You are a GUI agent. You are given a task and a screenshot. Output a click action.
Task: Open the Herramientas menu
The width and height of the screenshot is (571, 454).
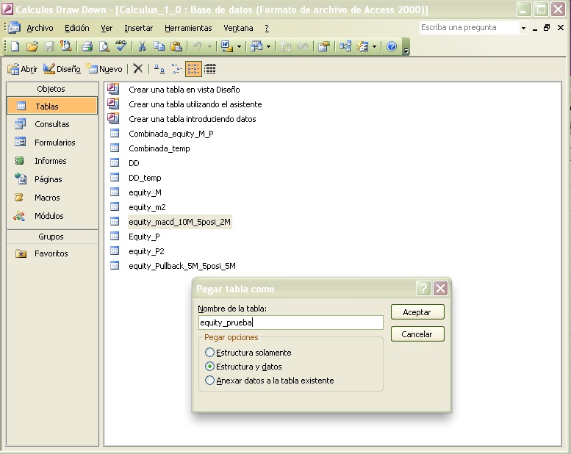click(188, 28)
